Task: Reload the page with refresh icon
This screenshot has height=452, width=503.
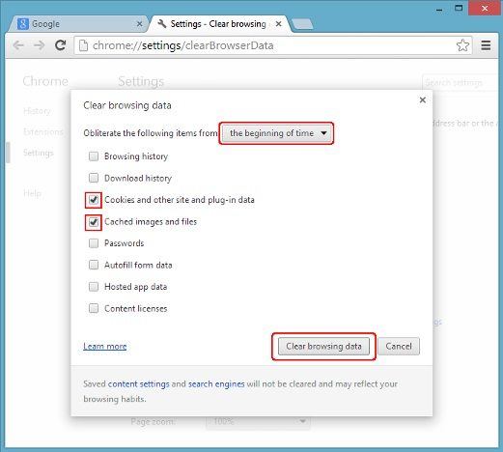Action: pyautogui.click(x=60, y=45)
